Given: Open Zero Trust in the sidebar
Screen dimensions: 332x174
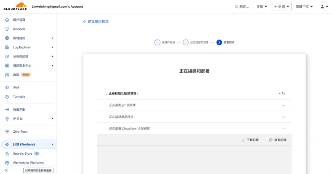Looking at the screenshot, I should tap(20, 131).
